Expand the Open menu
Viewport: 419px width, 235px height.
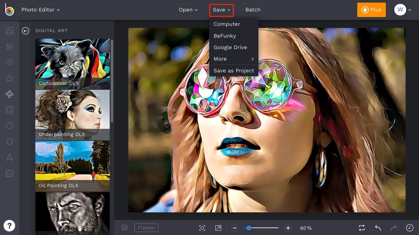click(x=188, y=10)
